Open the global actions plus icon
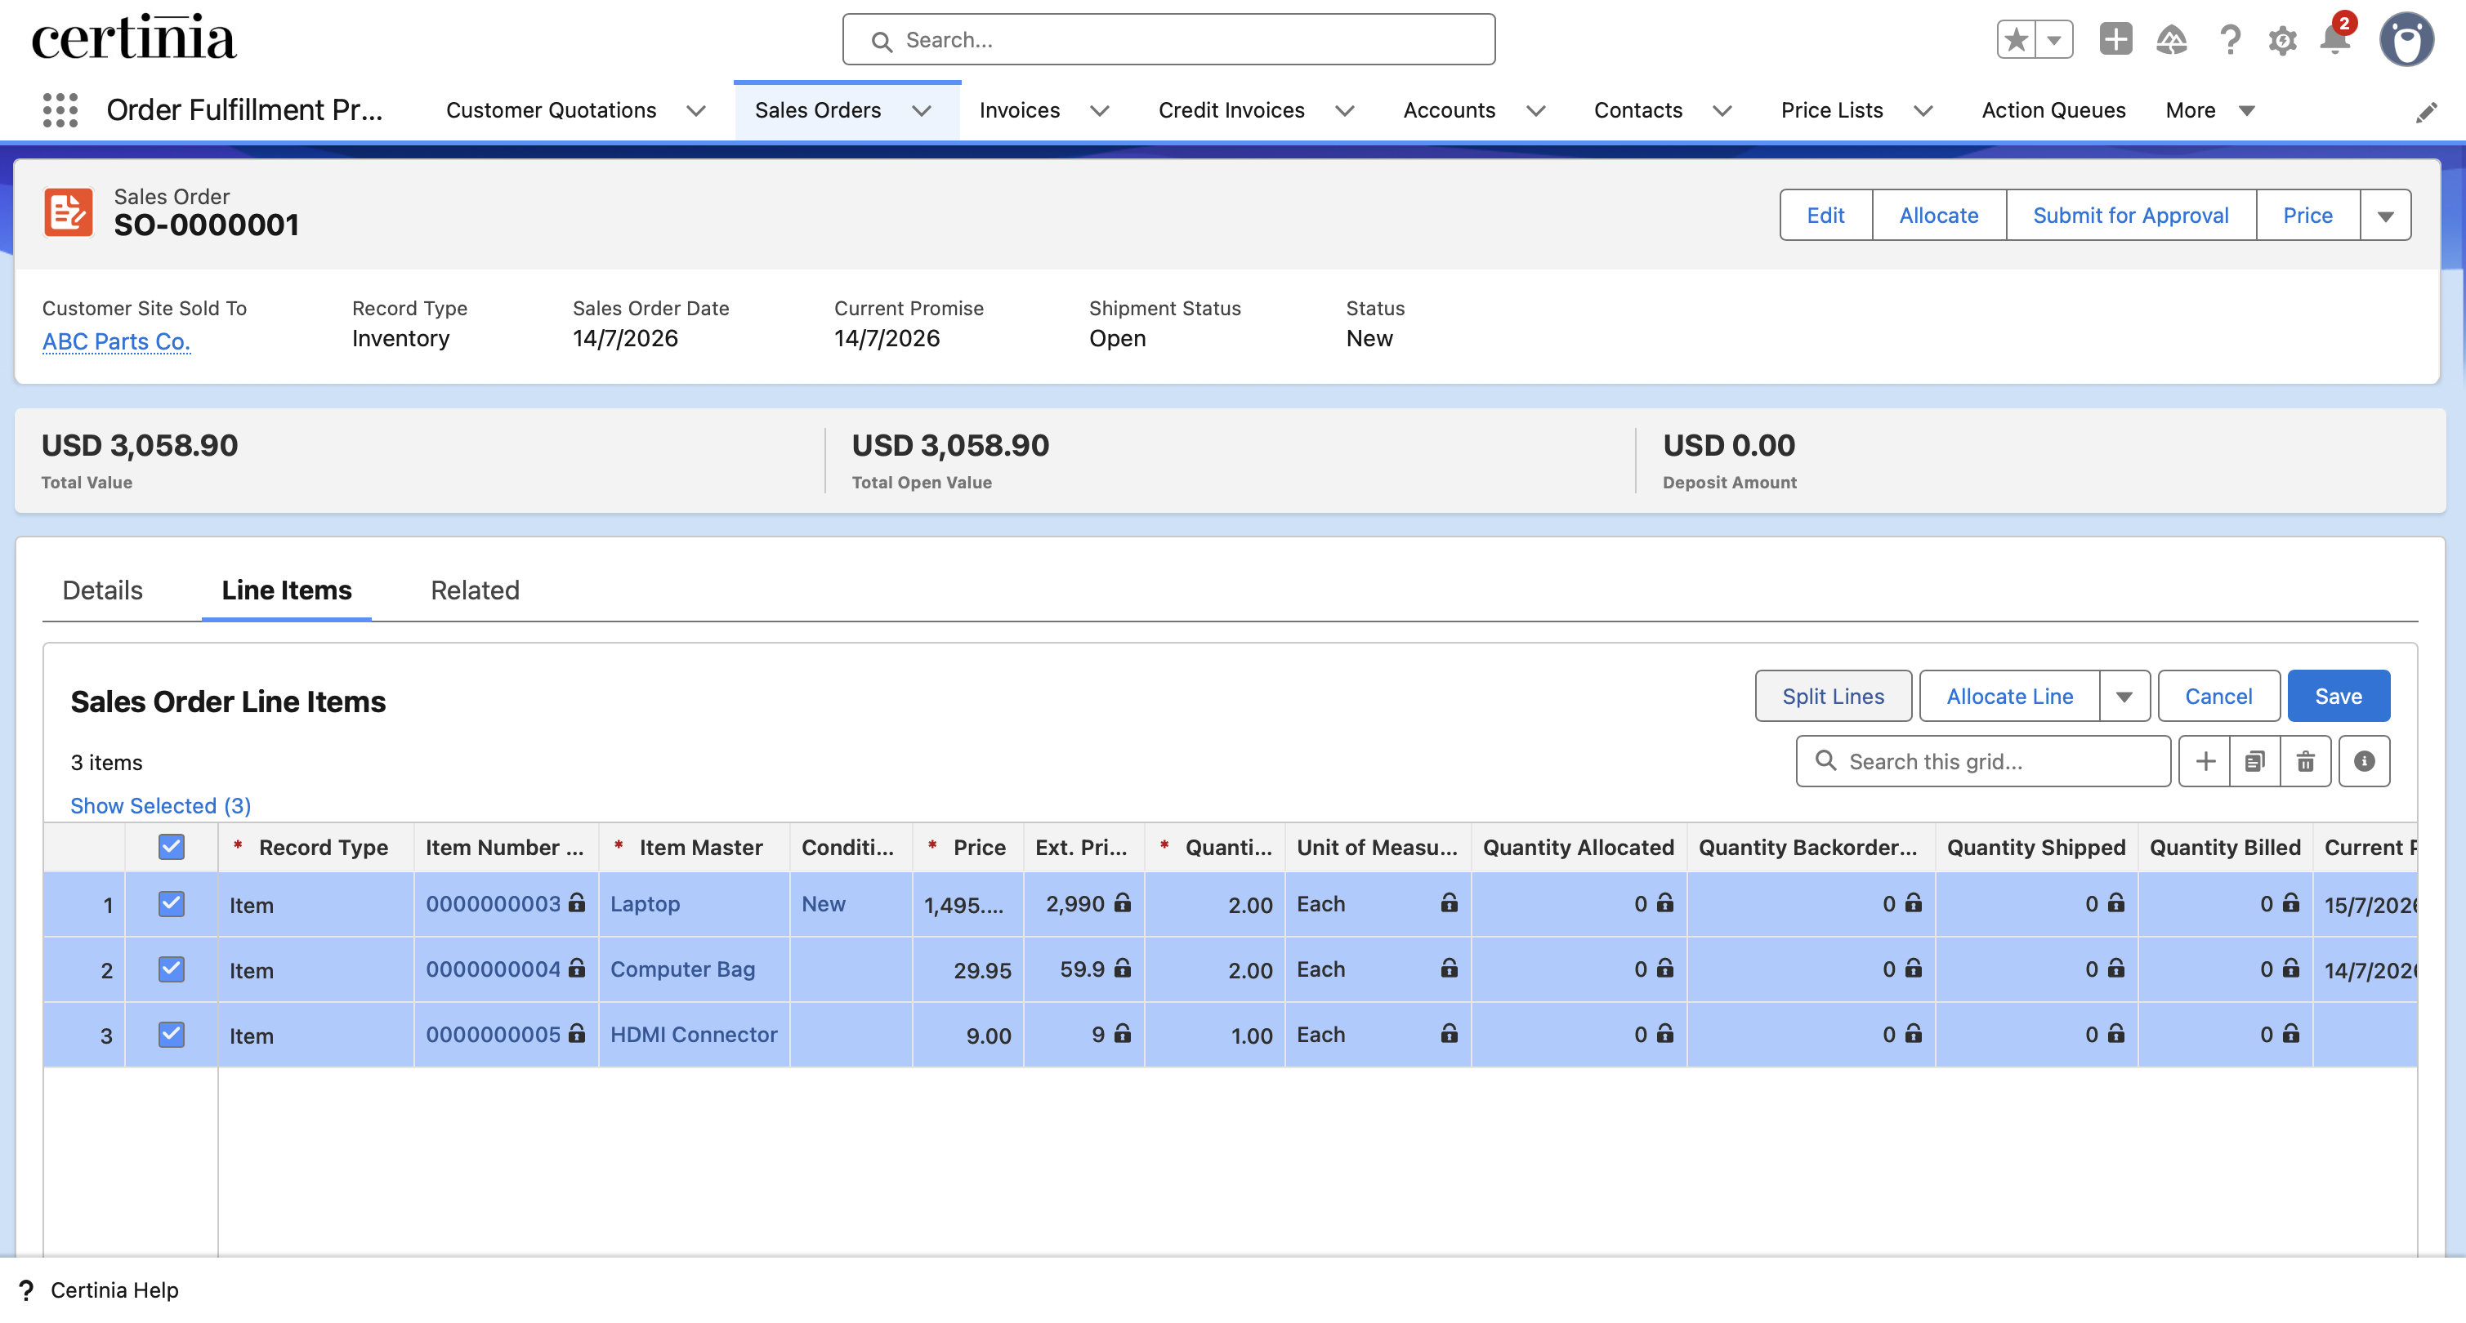 coord(2115,39)
